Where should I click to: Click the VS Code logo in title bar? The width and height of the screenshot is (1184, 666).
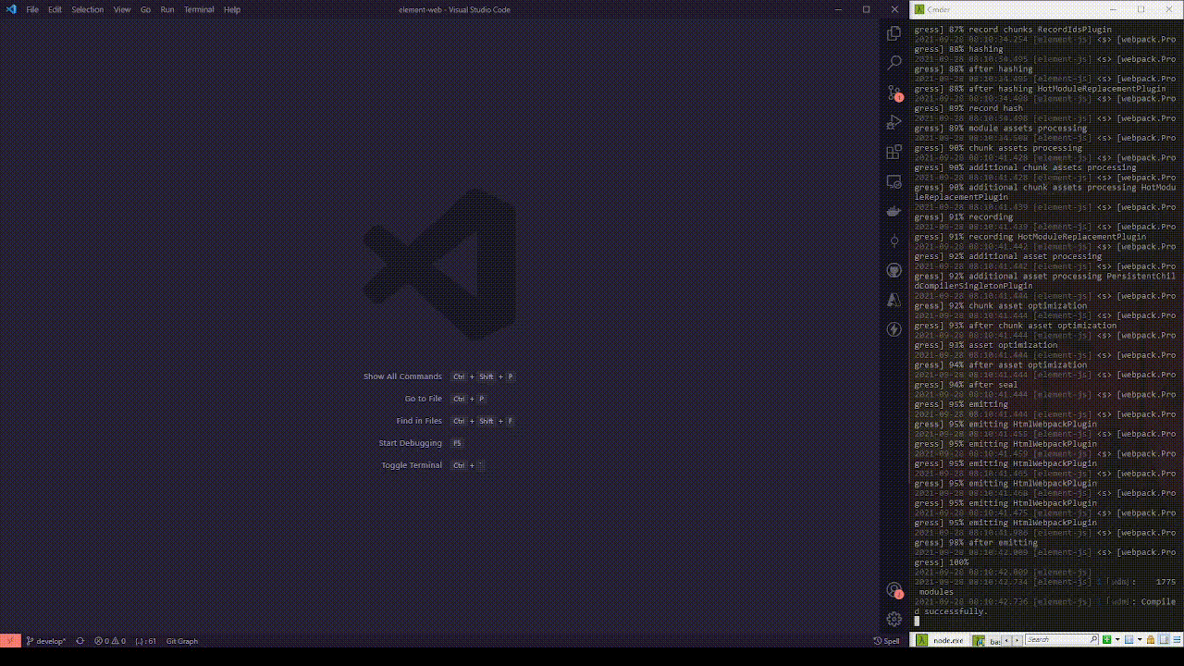(x=11, y=9)
